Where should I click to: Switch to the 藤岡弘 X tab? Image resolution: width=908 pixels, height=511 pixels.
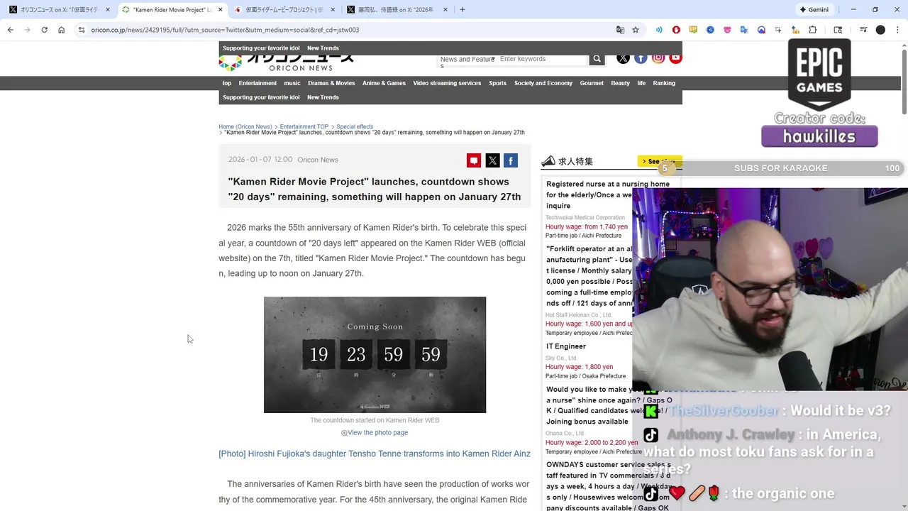(397, 9)
